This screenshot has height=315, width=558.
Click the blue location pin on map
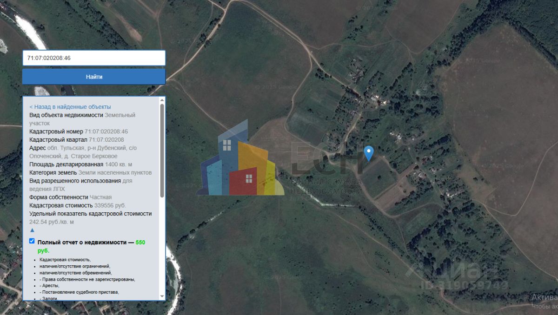click(369, 153)
